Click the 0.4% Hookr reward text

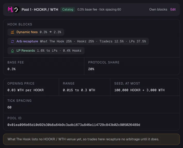point(72,51)
